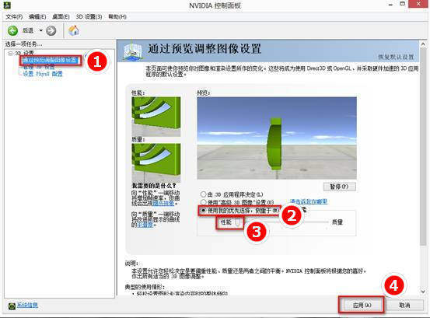
Task: Select 使用"高级 3D 图像"设置 radio button
Action: coord(203,202)
